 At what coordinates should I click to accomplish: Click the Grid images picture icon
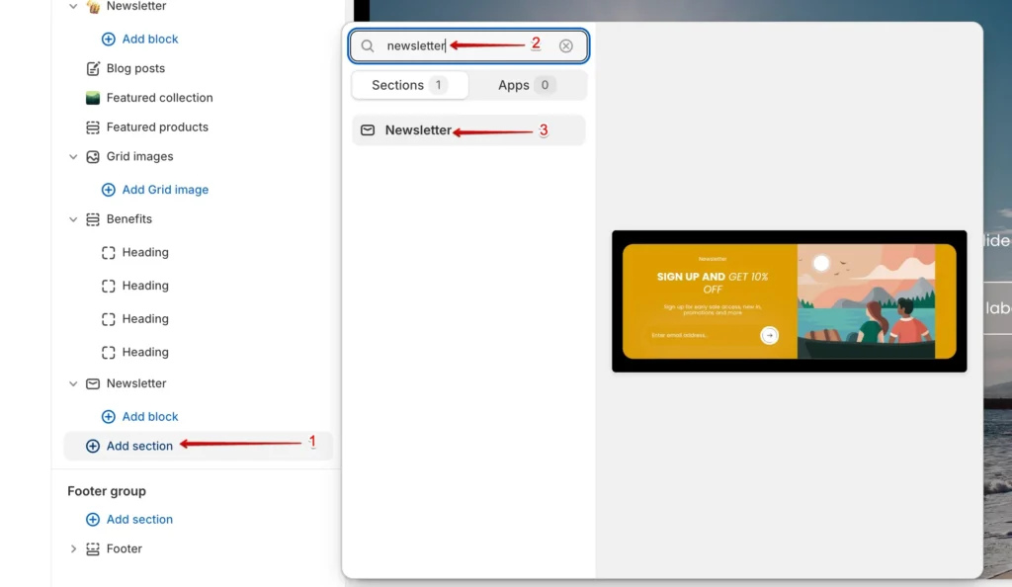[x=93, y=157]
